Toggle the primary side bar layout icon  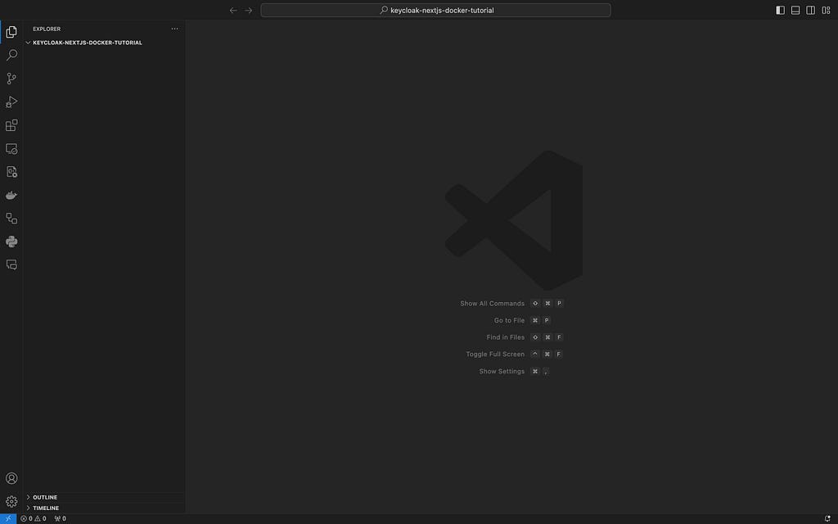pyautogui.click(x=780, y=10)
